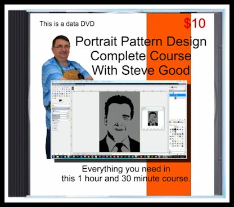Click the "Portrait Pattern Design" title text
234x207 pixels.
[x=141, y=41]
